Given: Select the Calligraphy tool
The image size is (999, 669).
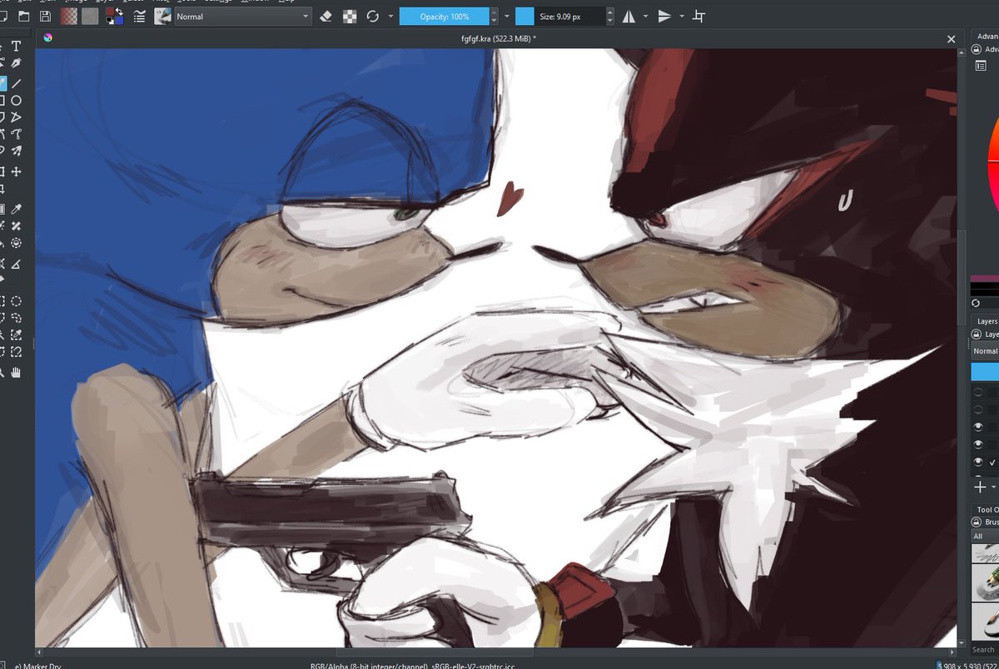Looking at the screenshot, I should pyautogui.click(x=16, y=63).
